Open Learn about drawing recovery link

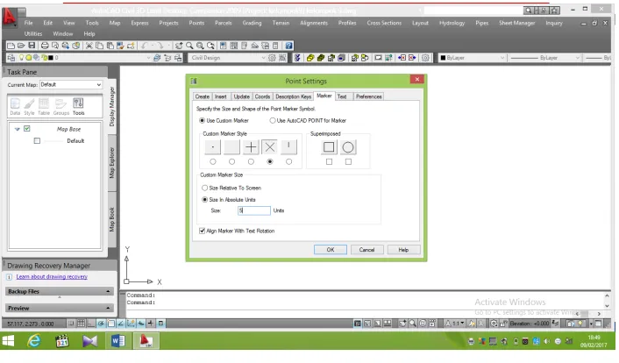tap(52, 276)
